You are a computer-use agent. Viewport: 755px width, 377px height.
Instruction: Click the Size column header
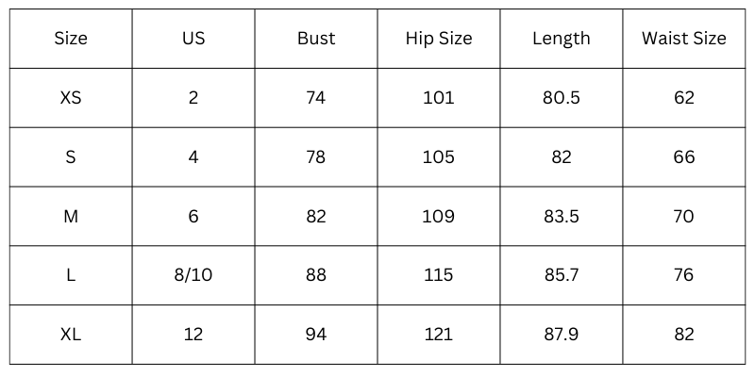(x=71, y=39)
